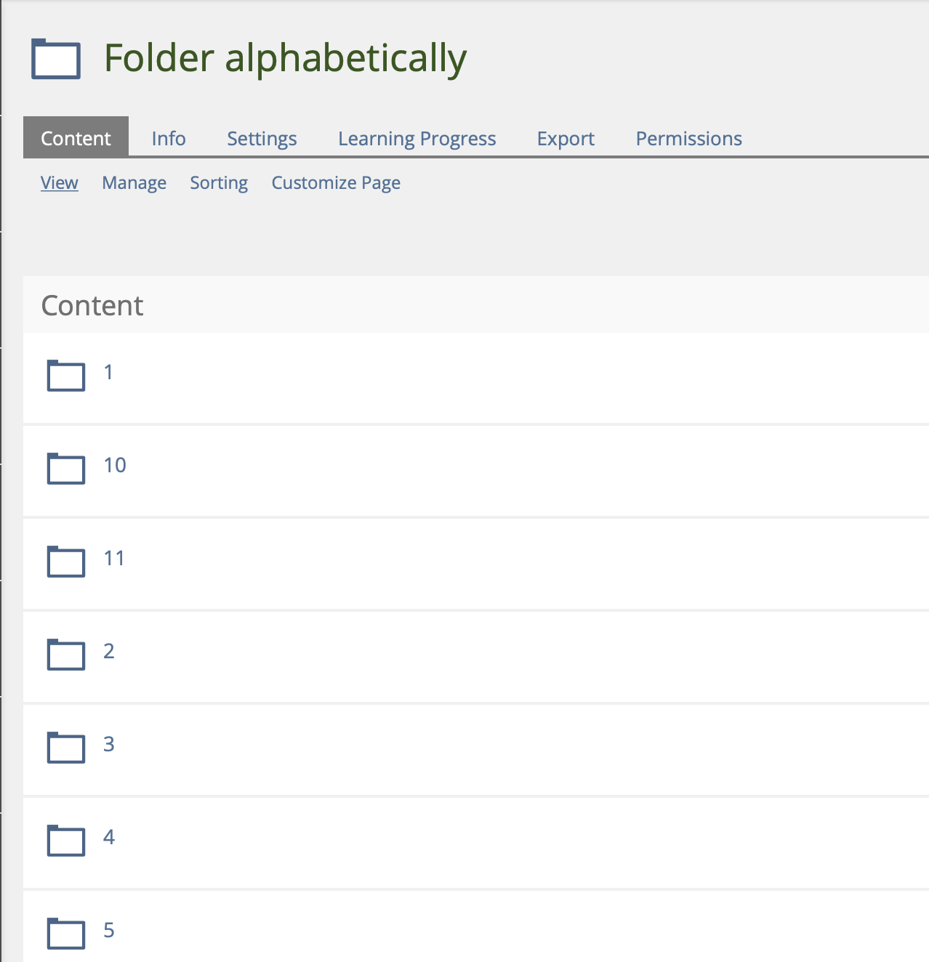The width and height of the screenshot is (929, 962).
Task: Open the folder titled 10
Action: coord(115,465)
